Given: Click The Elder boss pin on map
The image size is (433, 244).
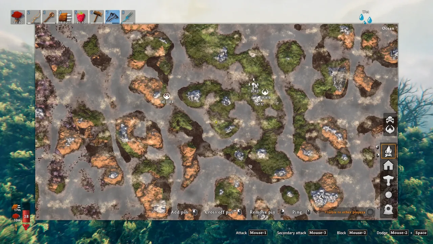Looking at the screenshot, I should tap(166, 96).
